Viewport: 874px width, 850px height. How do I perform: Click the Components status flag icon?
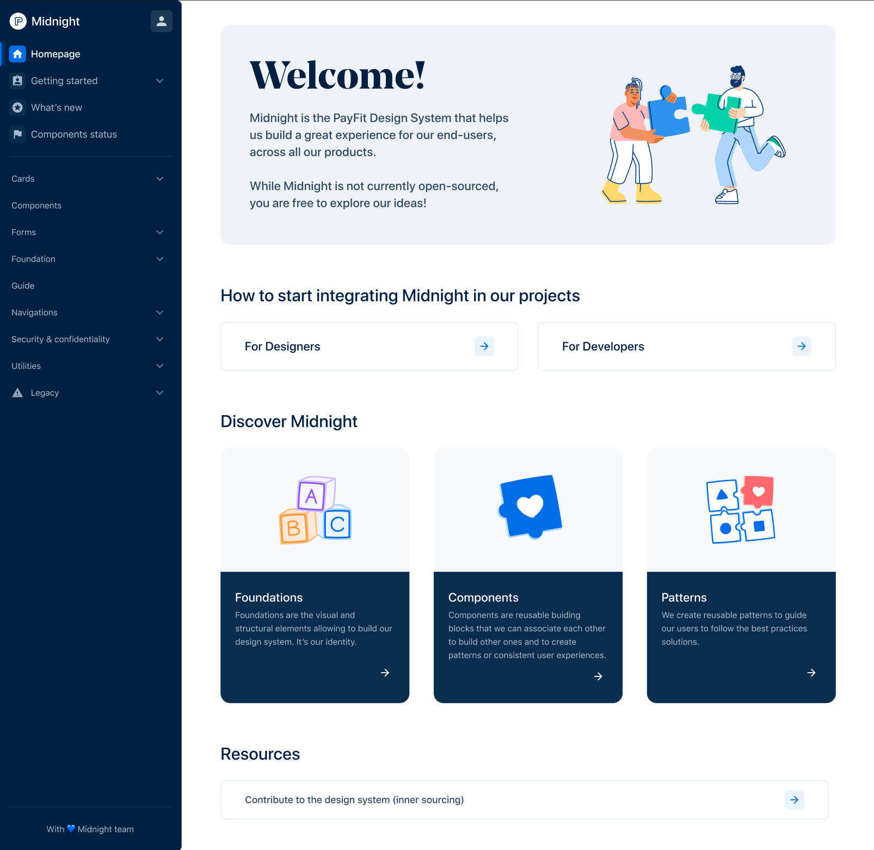(x=17, y=134)
